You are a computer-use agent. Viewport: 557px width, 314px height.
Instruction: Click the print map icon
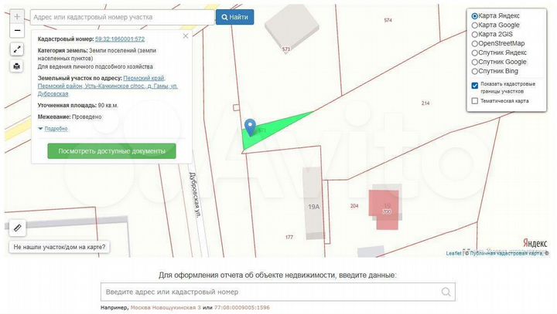point(17,66)
